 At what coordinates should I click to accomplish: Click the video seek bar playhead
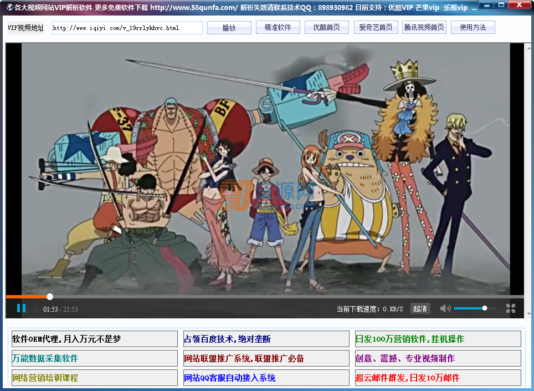50,297
